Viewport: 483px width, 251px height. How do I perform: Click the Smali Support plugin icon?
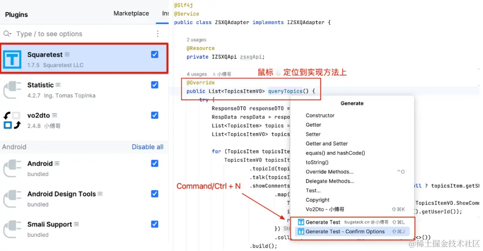(12, 229)
